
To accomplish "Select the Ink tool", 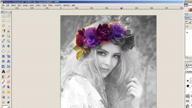I will pyautogui.click(x=8, y=87).
